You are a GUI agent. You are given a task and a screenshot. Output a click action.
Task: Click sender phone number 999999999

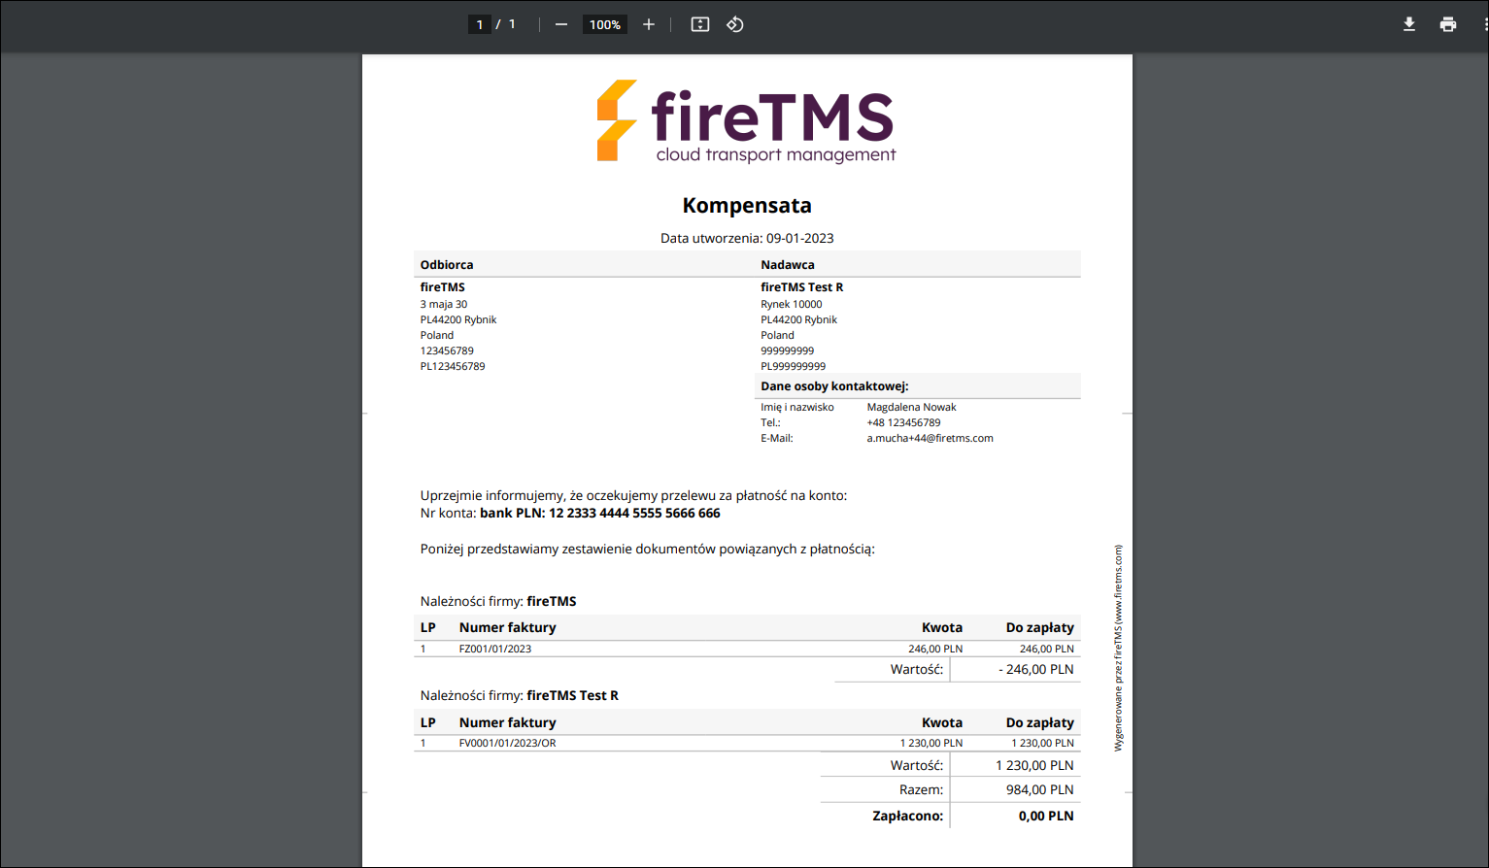788,351
